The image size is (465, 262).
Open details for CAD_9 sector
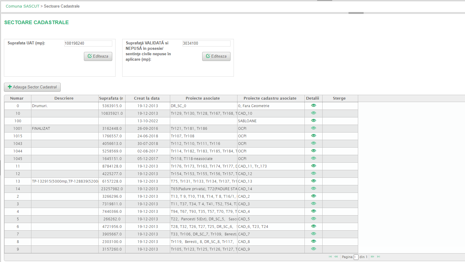click(x=314, y=249)
